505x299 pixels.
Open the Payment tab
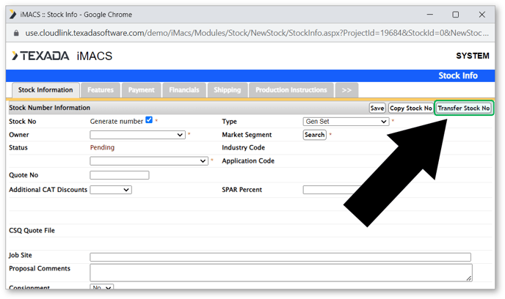click(141, 90)
